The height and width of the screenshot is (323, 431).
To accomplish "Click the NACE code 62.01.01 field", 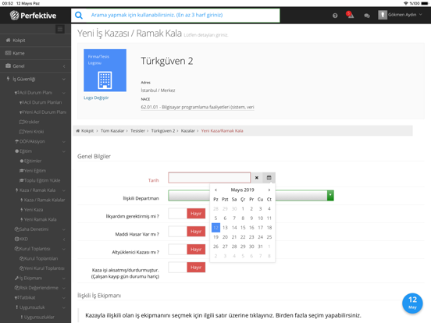I will click(198, 107).
